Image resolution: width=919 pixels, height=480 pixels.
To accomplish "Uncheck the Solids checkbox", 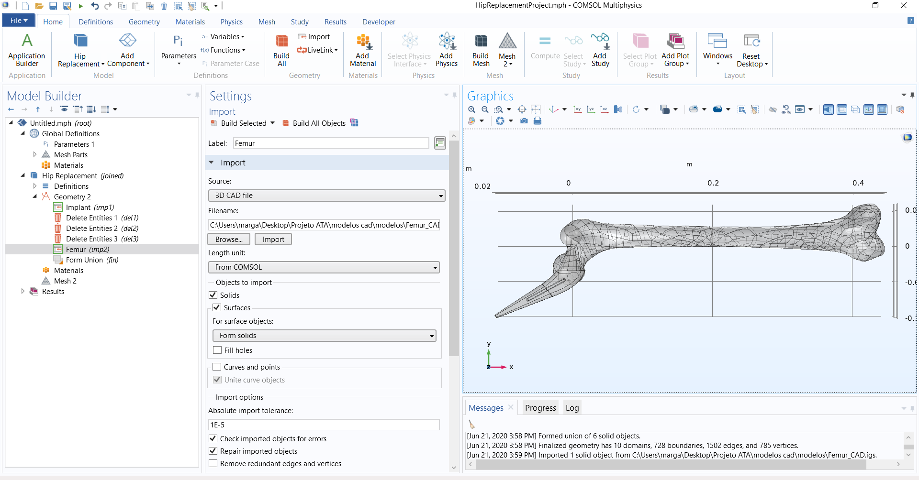I will tap(213, 295).
